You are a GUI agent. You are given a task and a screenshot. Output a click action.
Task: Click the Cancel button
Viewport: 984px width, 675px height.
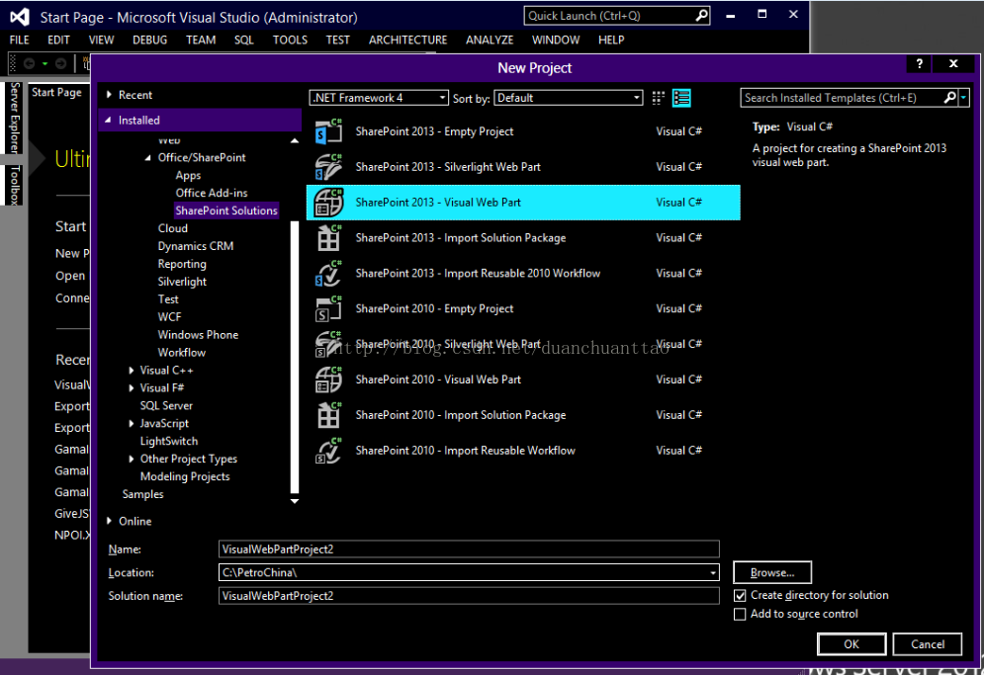[x=928, y=643]
